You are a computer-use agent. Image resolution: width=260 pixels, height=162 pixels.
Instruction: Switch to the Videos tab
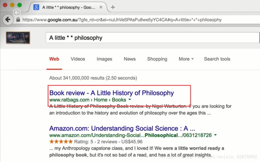pos(78,59)
